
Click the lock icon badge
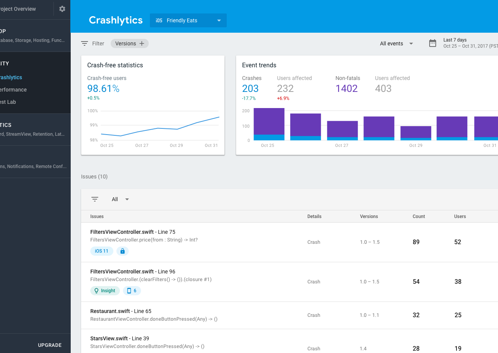tap(123, 251)
